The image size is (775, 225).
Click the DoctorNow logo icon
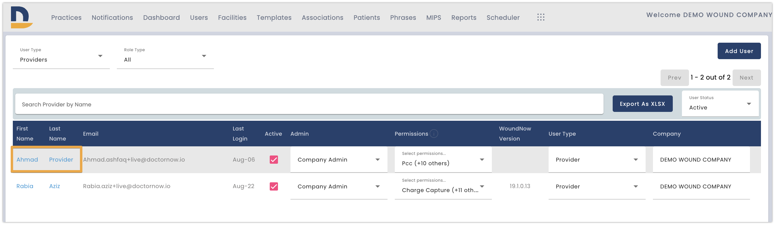coord(21,17)
